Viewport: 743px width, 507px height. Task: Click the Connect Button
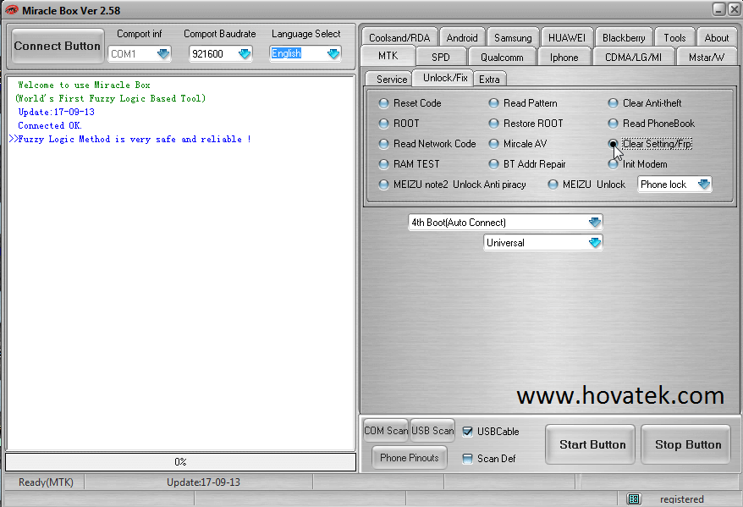click(57, 46)
